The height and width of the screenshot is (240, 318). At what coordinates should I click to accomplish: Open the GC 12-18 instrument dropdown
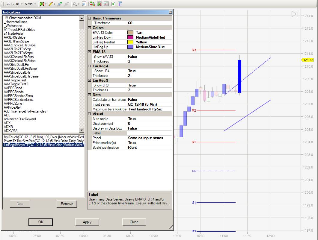click(x=14, y=4)
